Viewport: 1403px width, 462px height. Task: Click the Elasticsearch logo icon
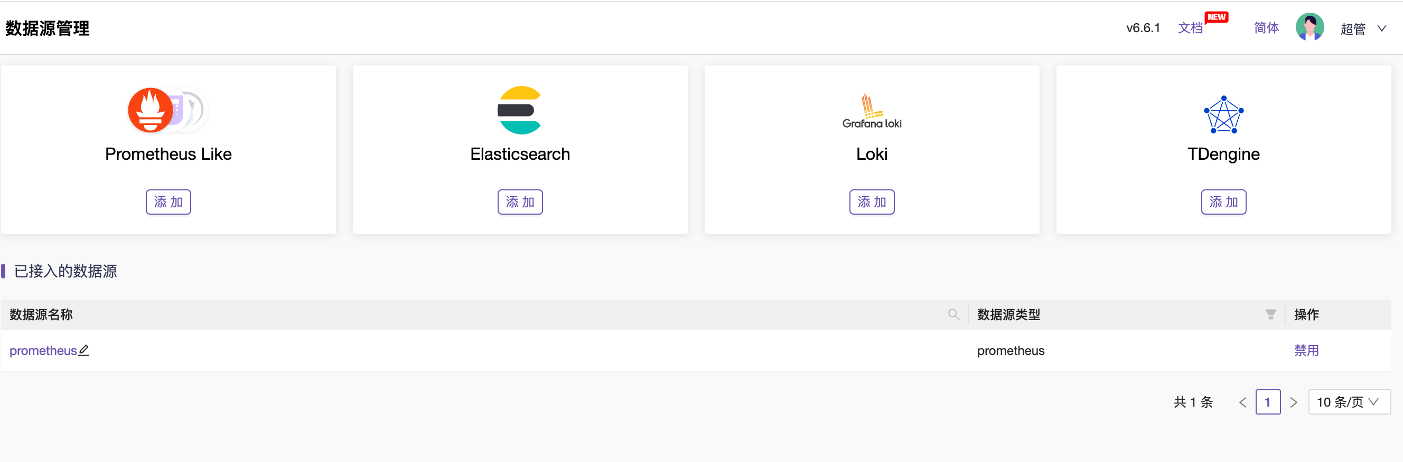pyautogui.click(x=520, y=110)
